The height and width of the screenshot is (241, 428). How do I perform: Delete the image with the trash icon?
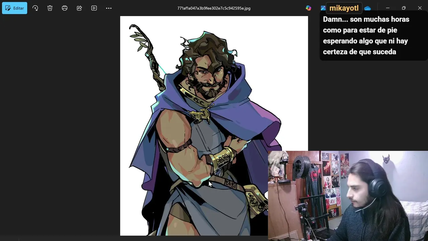50,8
